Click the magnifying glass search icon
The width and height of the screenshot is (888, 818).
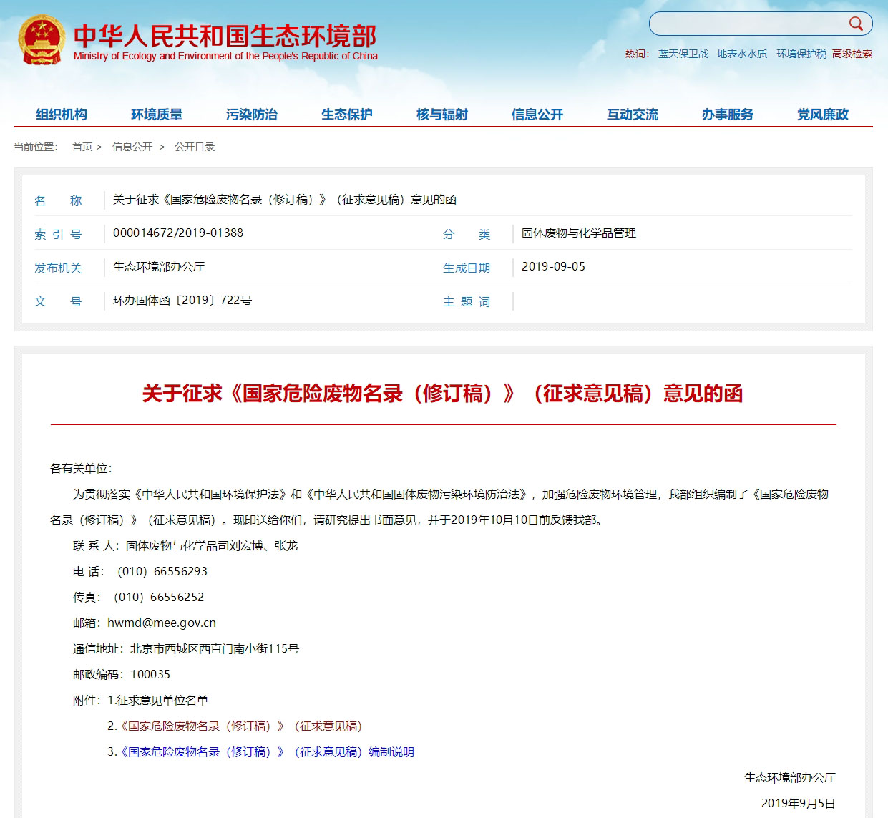click(856, 24)
